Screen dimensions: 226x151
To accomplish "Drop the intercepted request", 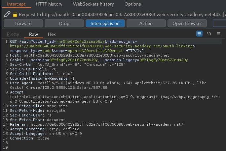I will [64, 23].
